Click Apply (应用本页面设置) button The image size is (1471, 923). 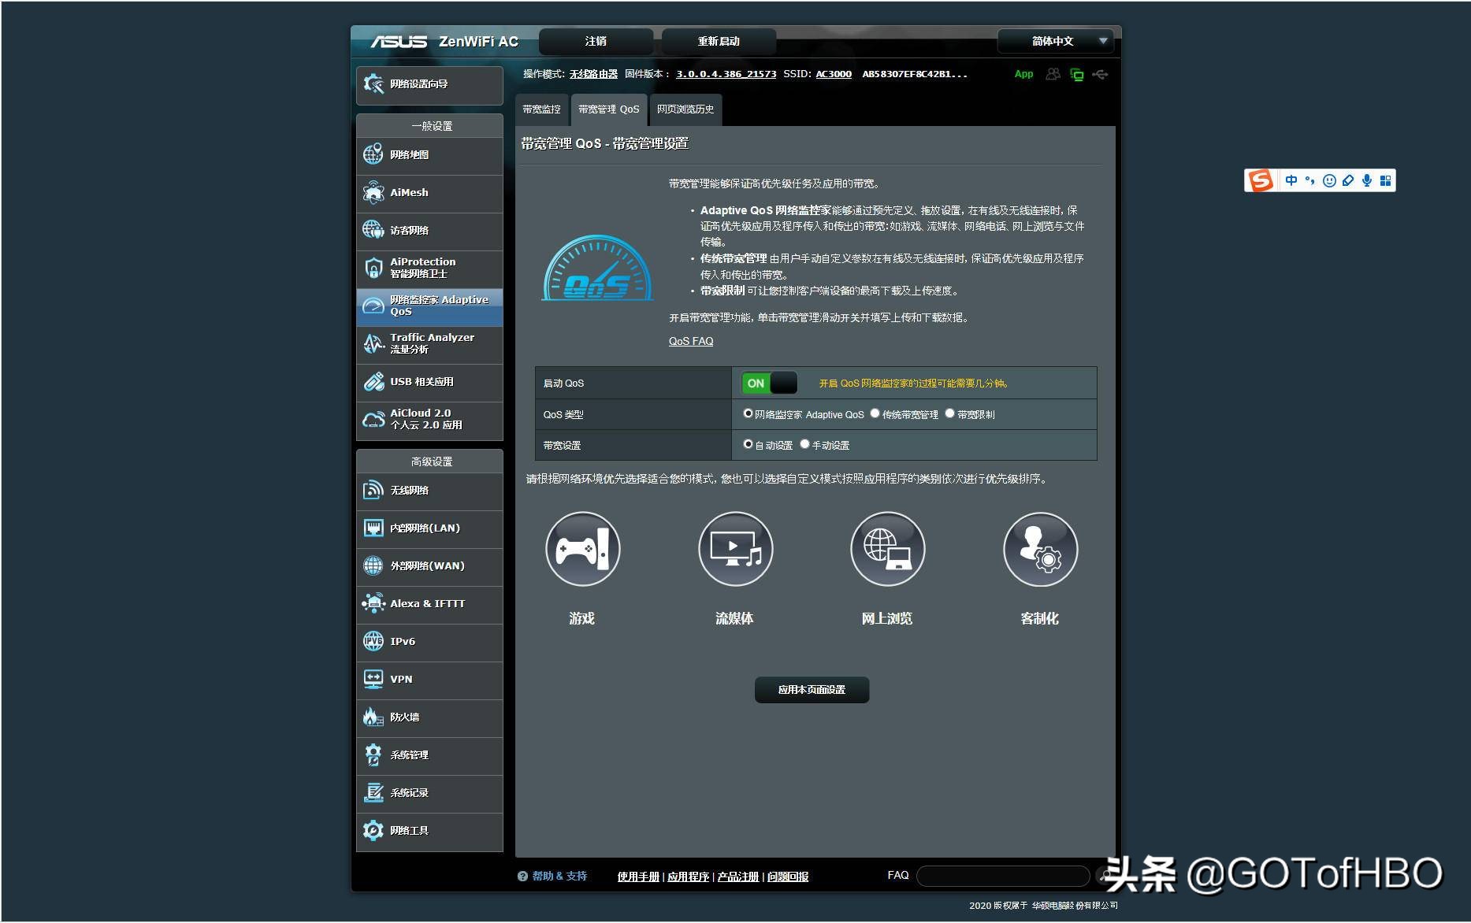(x=812, y=690)
